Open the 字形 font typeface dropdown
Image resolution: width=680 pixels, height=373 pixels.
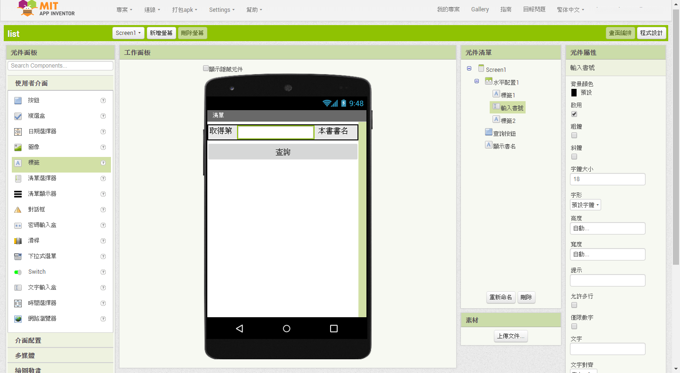coord(586,205)
